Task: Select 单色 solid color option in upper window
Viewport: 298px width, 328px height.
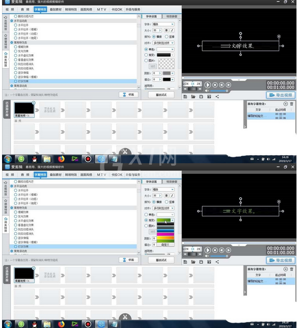Action: click(x=146, y=49)
